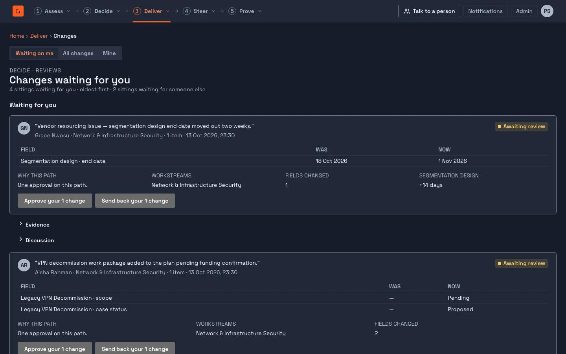
Task: Open the Decide step dropdown chevron
Action: (x=118, y=11)
